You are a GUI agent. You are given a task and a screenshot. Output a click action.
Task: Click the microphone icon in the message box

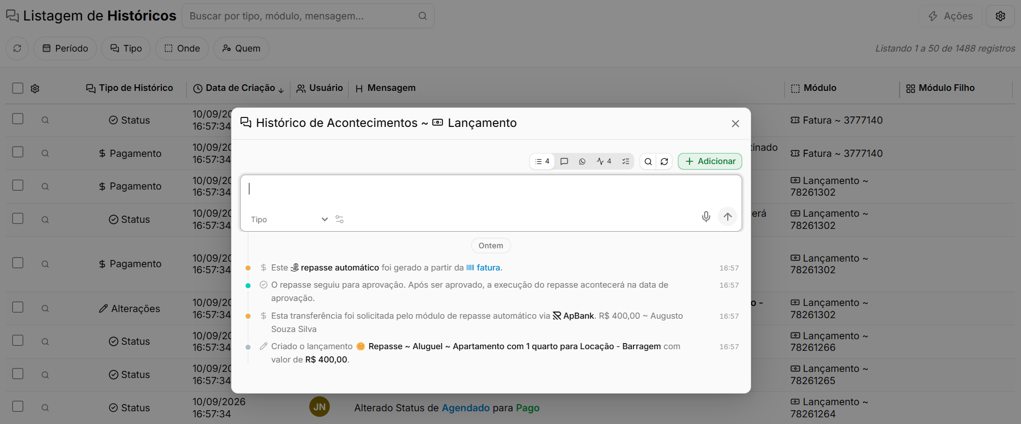(706, 217)
